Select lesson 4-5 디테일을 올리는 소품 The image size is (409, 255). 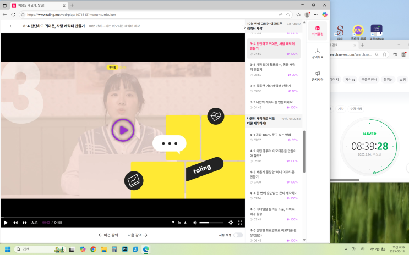point(274,214)
